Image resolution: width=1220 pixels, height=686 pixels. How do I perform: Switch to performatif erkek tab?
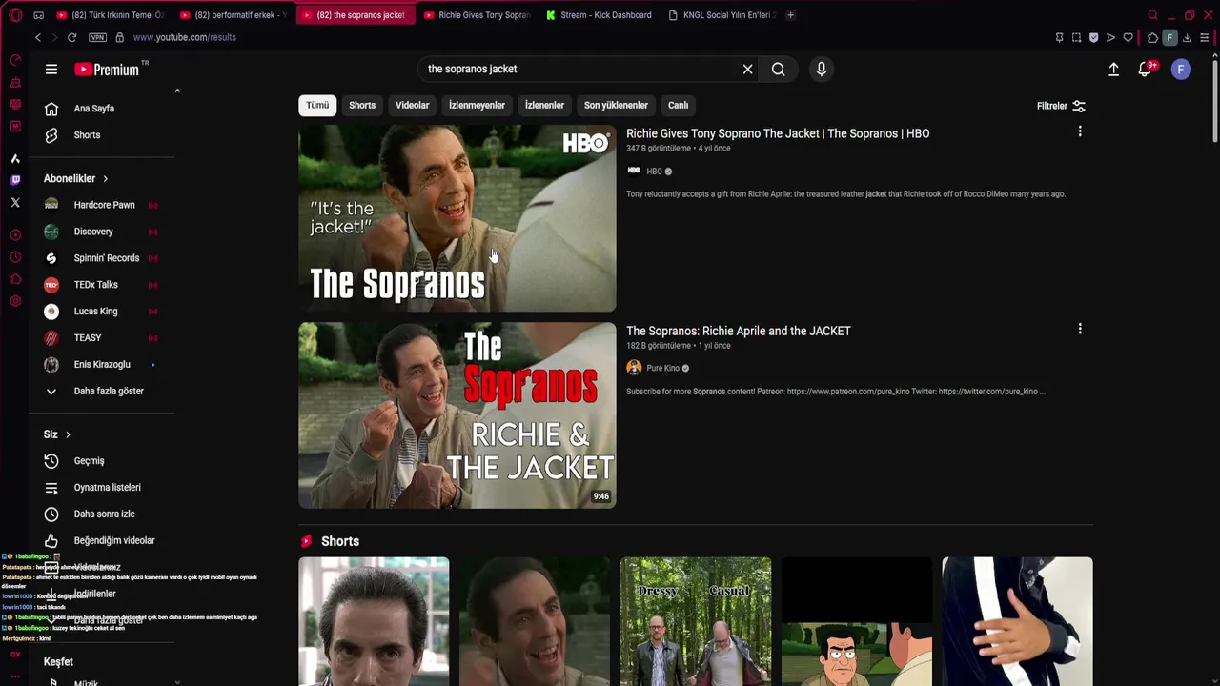[234, 15]
